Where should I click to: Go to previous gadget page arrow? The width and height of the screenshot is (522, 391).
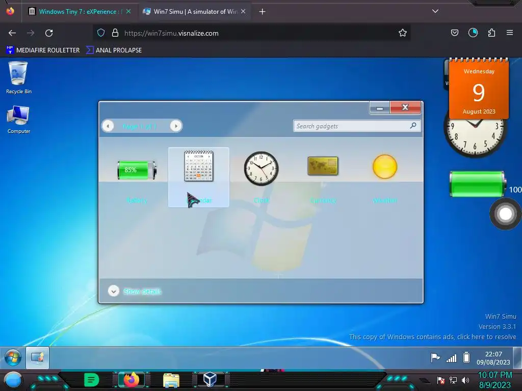[x=108, y=126]
